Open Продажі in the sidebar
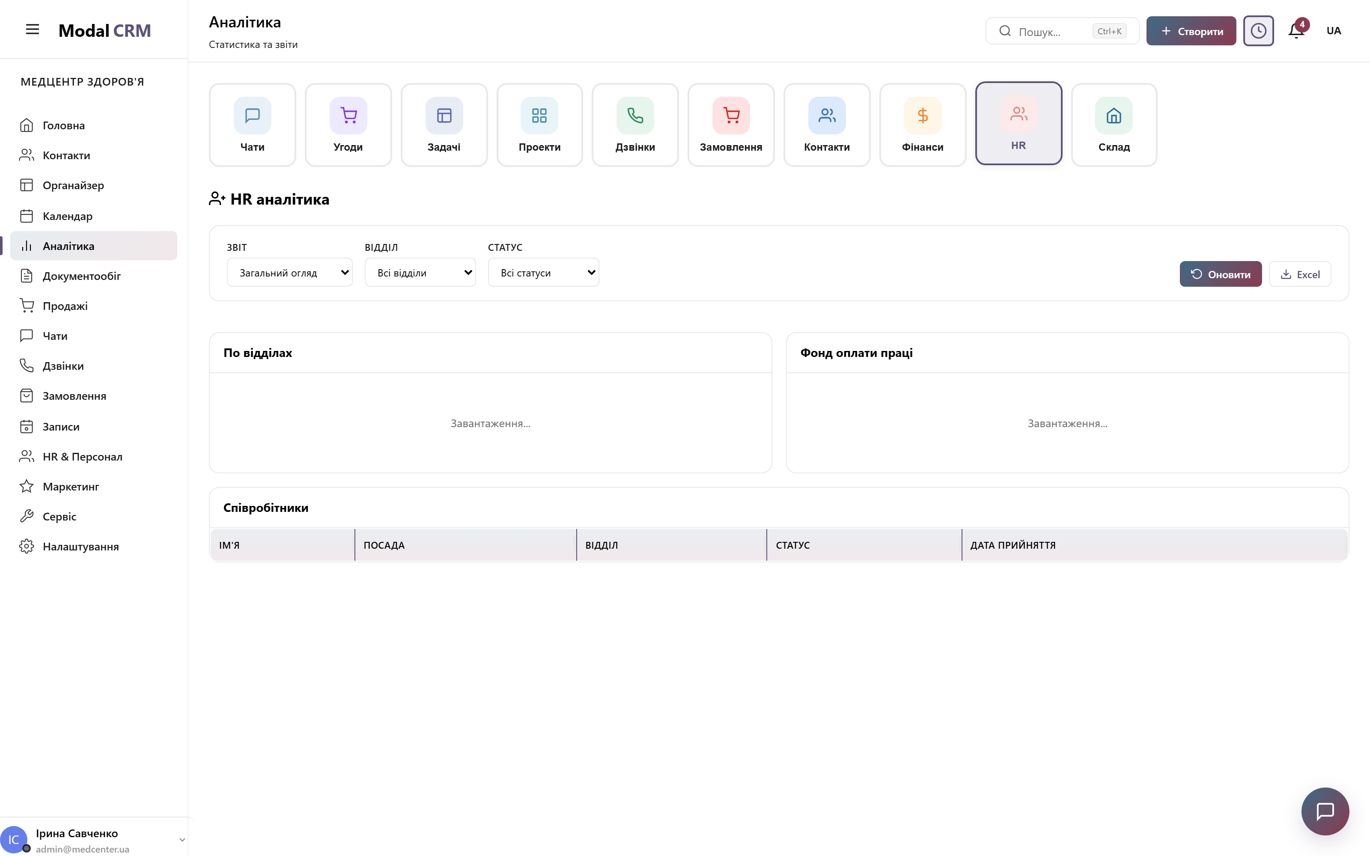1370x856 pixels. coord(93,306)
